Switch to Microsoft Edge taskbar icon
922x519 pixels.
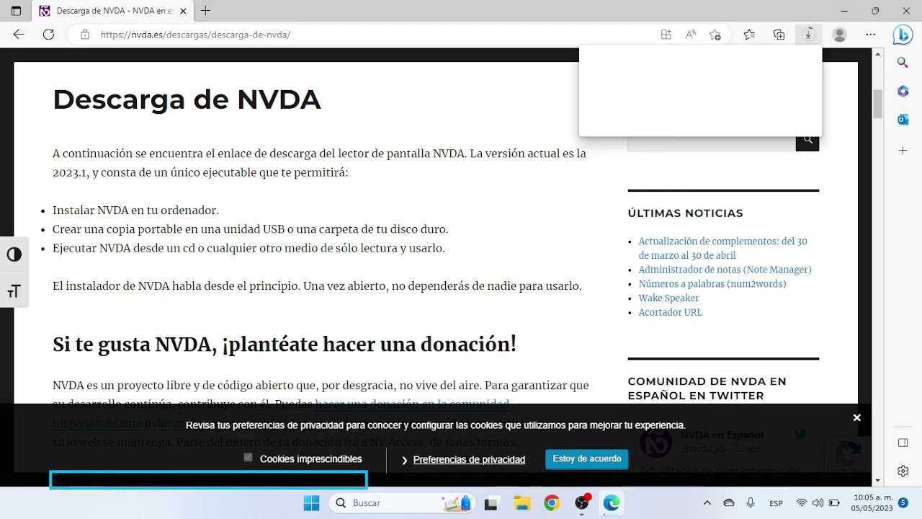pos(612,503)
